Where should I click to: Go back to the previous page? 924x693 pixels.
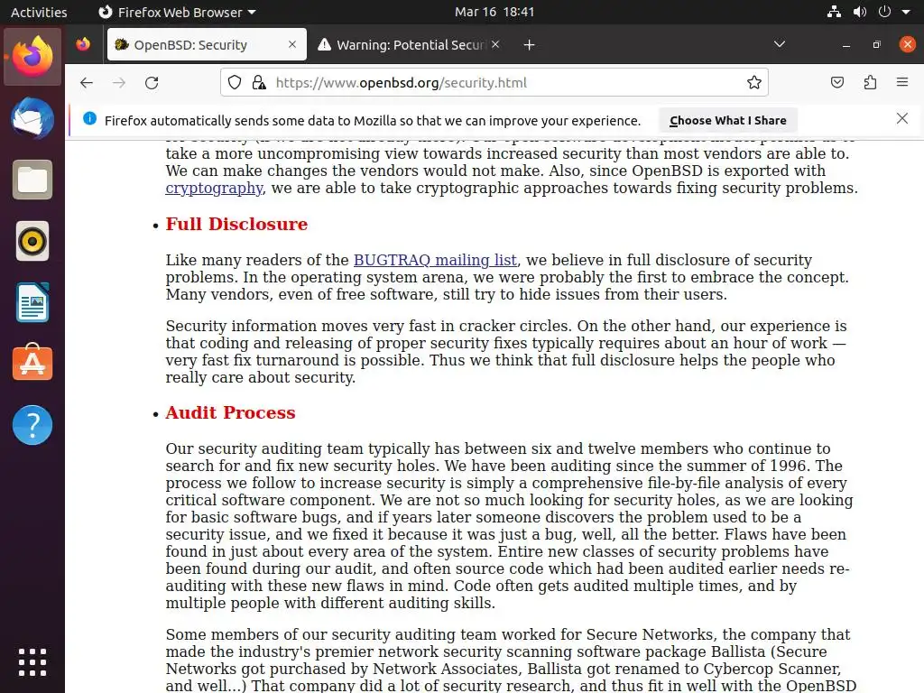tap(87, 82)
